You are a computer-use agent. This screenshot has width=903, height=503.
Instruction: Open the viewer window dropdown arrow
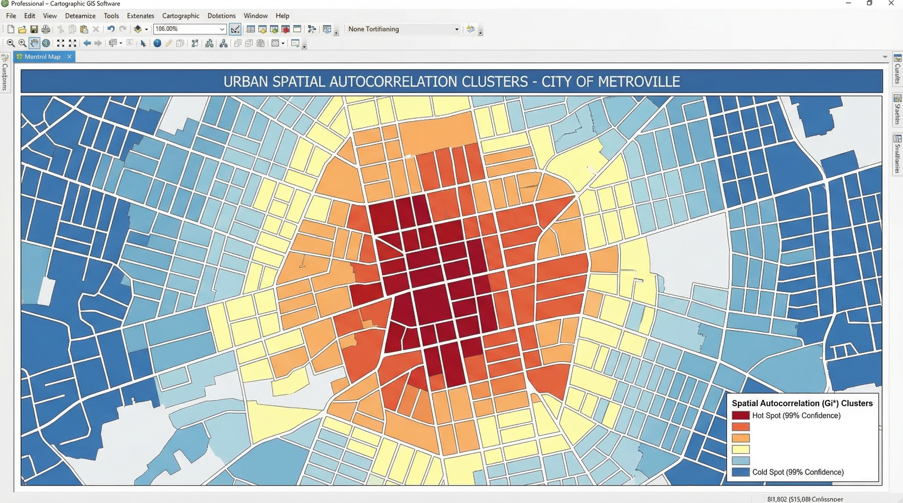tap(283, 43)
